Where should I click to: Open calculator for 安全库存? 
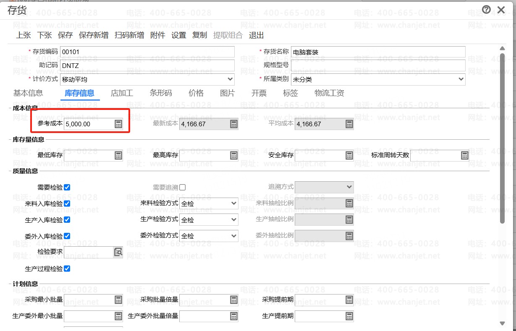pyautogui.click(x=349, y=155)
